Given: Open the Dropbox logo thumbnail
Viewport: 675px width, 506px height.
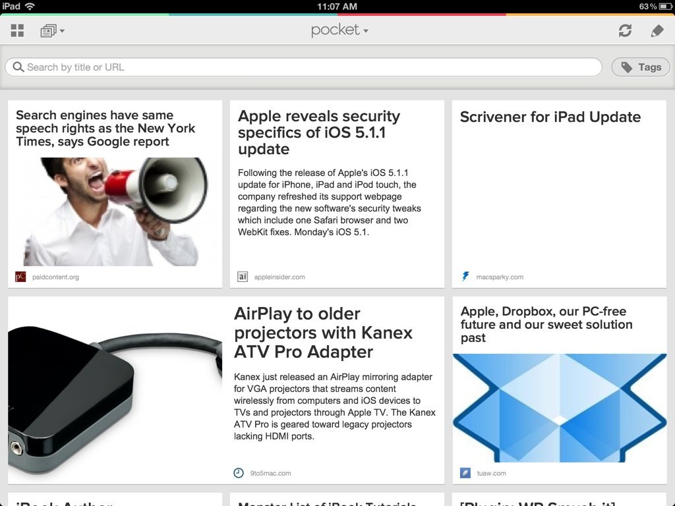Looking at the screenshot, I should pos(559,407).
